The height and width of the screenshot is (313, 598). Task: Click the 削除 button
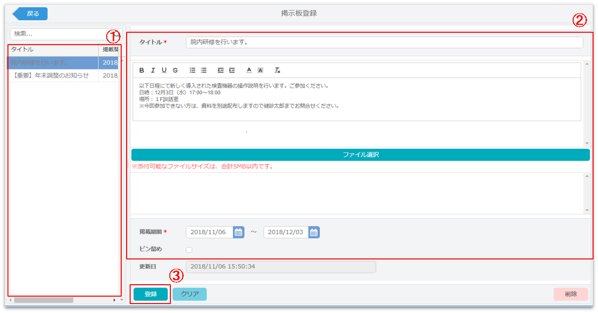(x=571, y=294)
